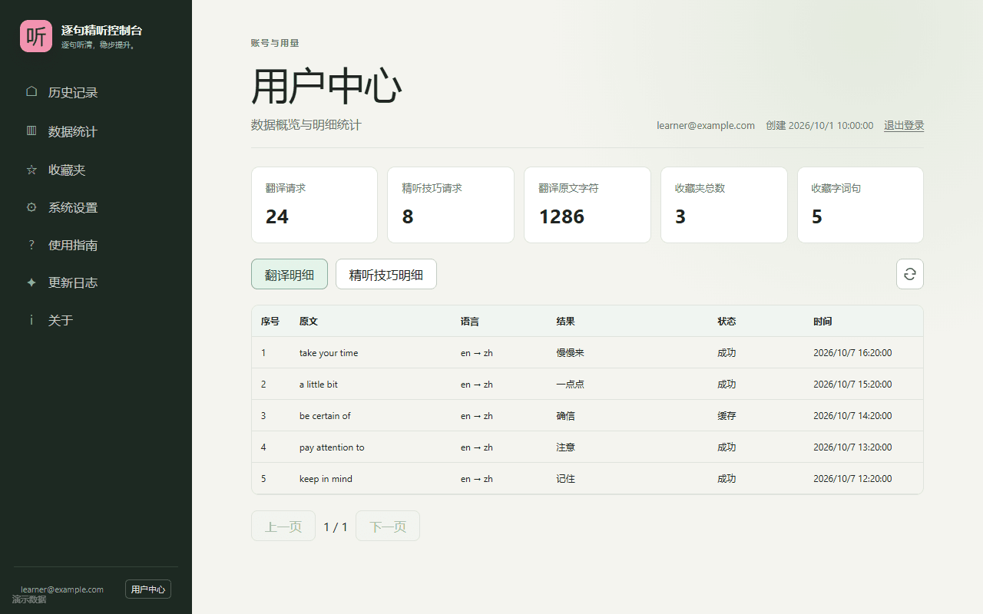Viewport: 983px width, 614px height.
Task: Click the 翻译请求 stat card
Action: coord(314,205)
